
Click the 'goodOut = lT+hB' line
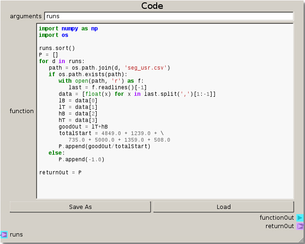coord(83,127)
